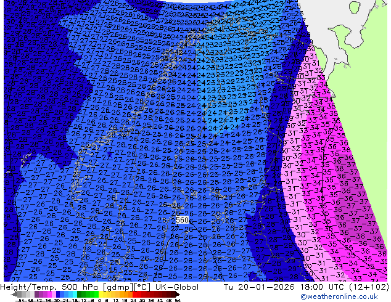Click the 54 value at the legend's end

coord(178,300)
